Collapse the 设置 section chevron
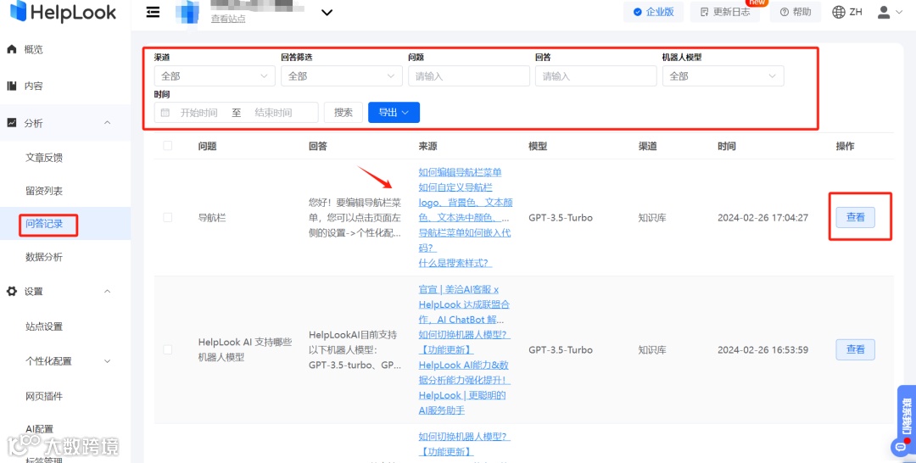The image size is (916, 463). pyautogui.click(x=107, y=291)
